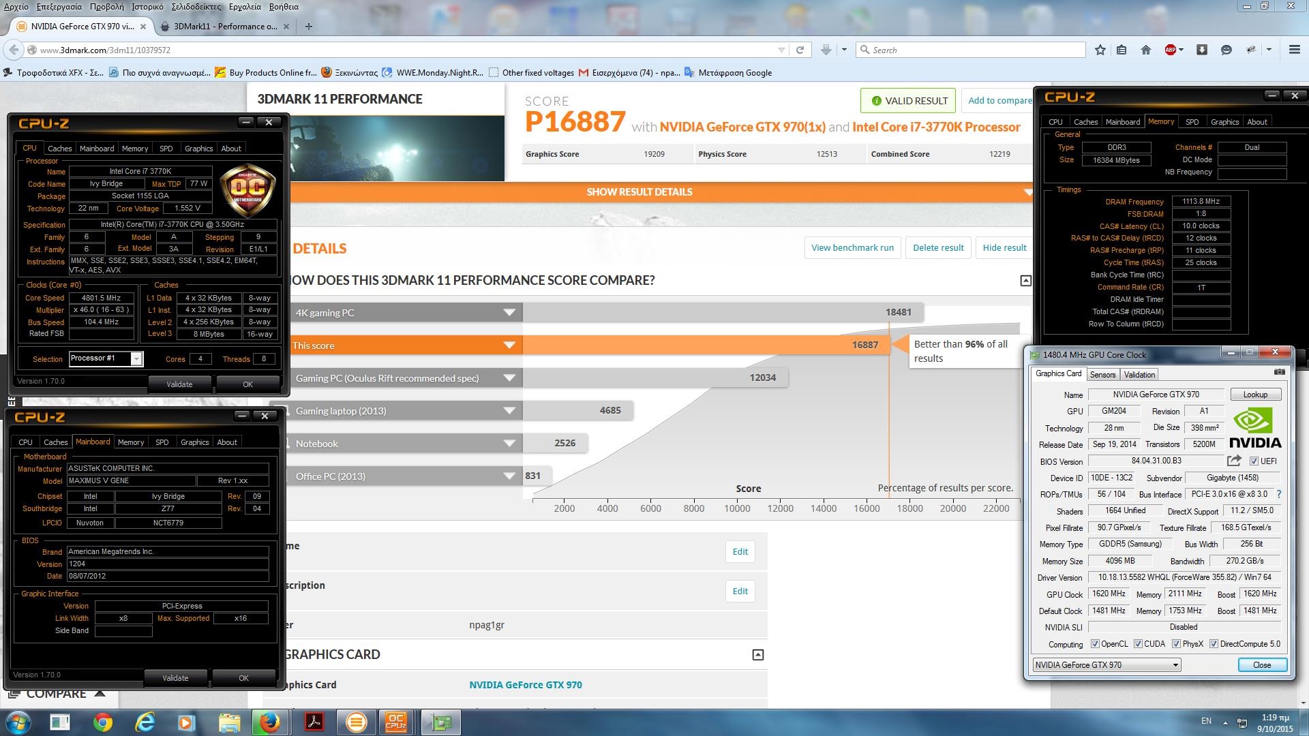Screen dimensions: 1309x736
Task: Bookmark this page with the star icon
Action: pos(1100,50)
